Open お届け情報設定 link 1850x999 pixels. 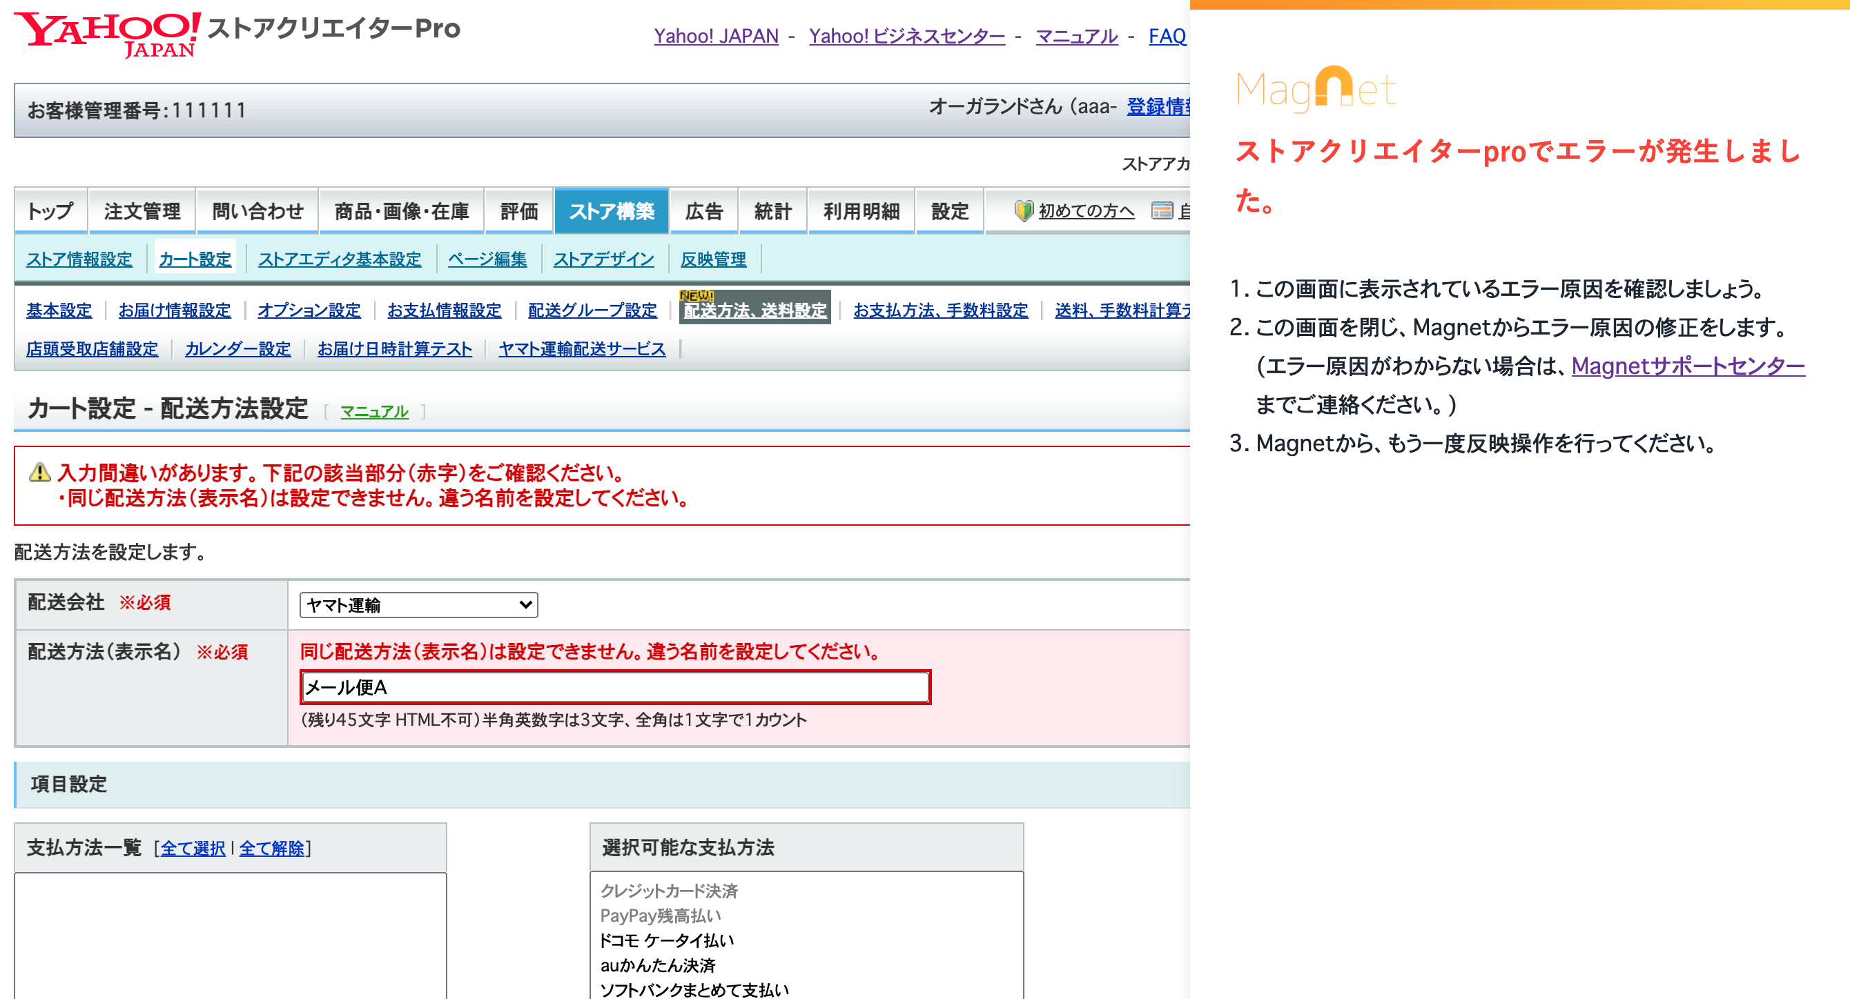coord(175,310)
